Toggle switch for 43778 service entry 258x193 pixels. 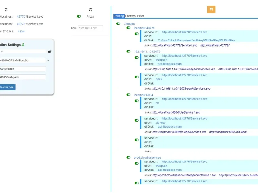click(137, 34)
